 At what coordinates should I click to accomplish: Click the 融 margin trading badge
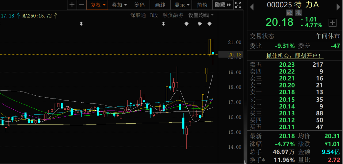click(x=289, y=13)
